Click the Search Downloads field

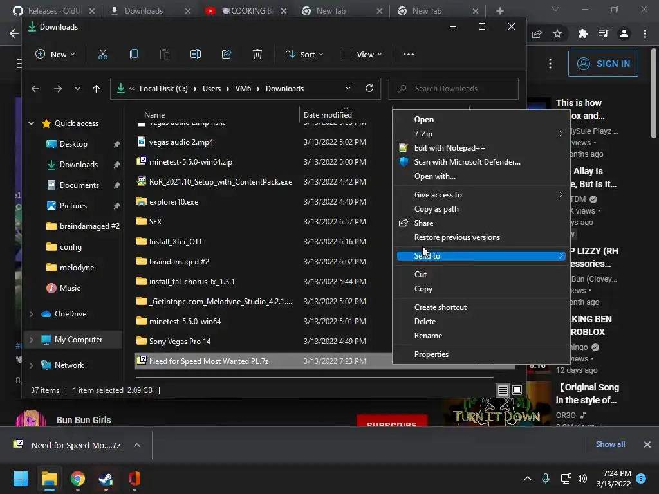tap(454, 89)
